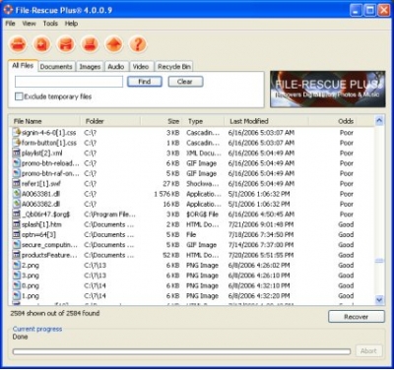Click the image icon beside 0.png
This screenshot has height=370, width=394.
[17, 285]
